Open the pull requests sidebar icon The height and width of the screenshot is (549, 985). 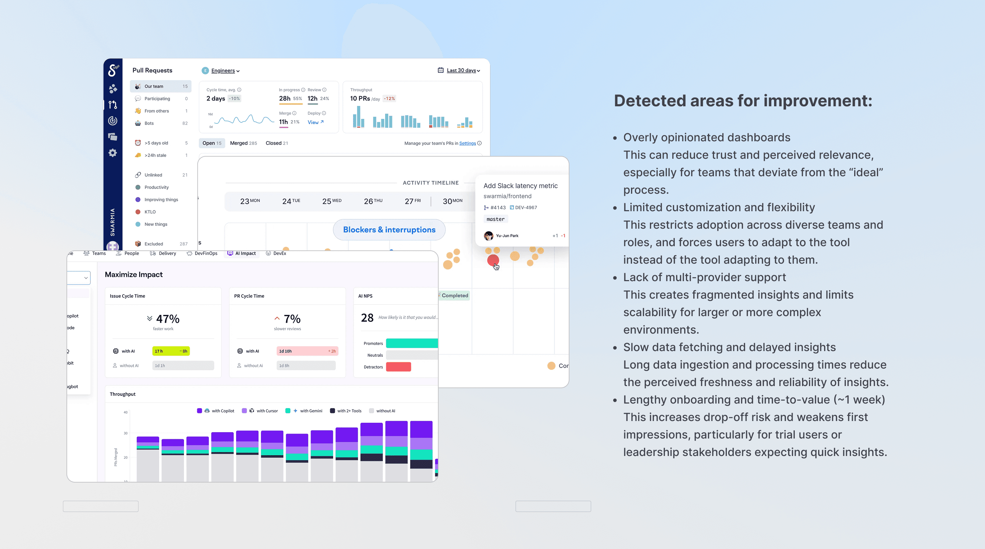point(113,105)
